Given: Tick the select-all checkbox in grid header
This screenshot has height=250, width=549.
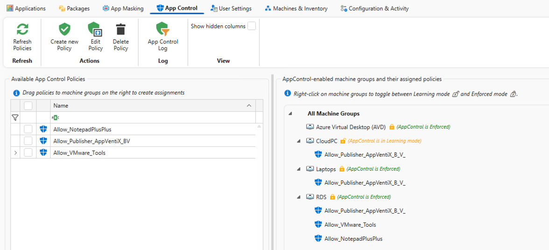Looking at the screenshot, I should (28, 106).
